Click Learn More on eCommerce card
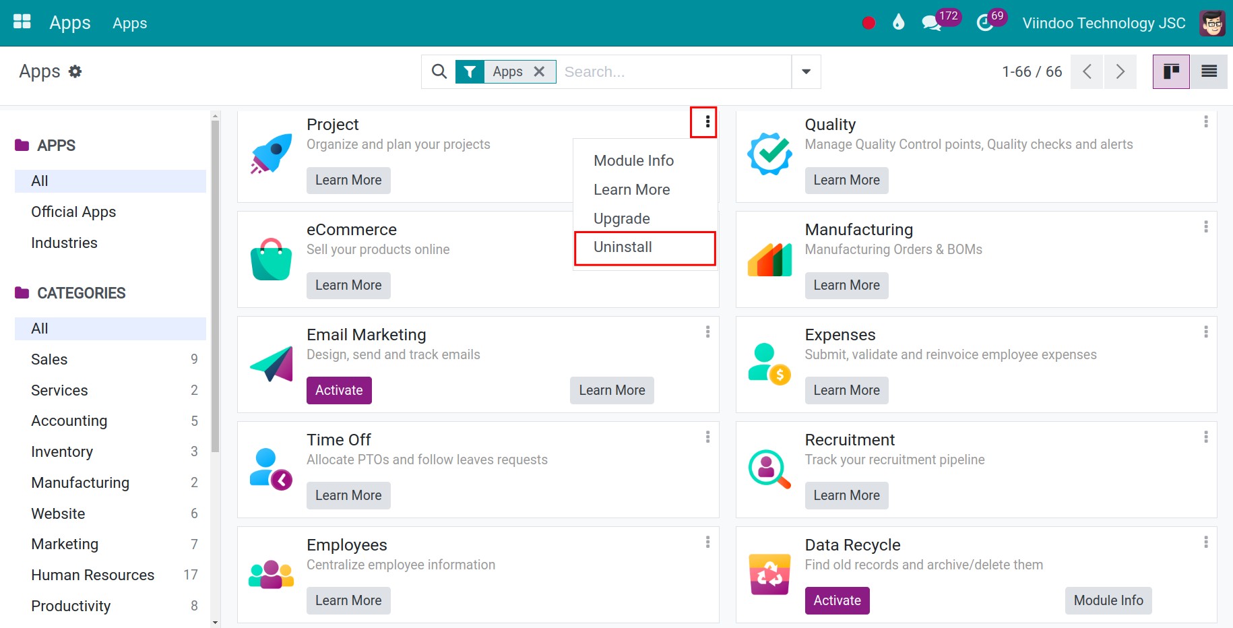The image size is (1233, 628). click(348, 285)
